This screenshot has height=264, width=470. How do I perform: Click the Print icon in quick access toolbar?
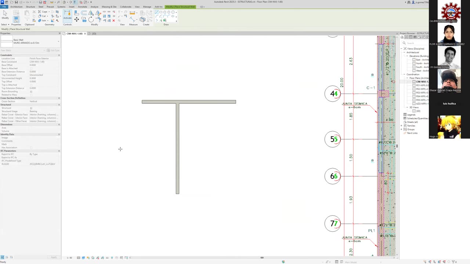pos(40,2)
